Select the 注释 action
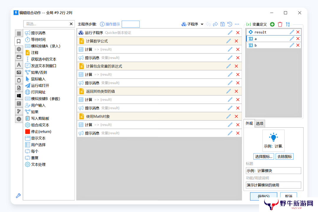Screen dimensions: 318x212 [32, 53]
